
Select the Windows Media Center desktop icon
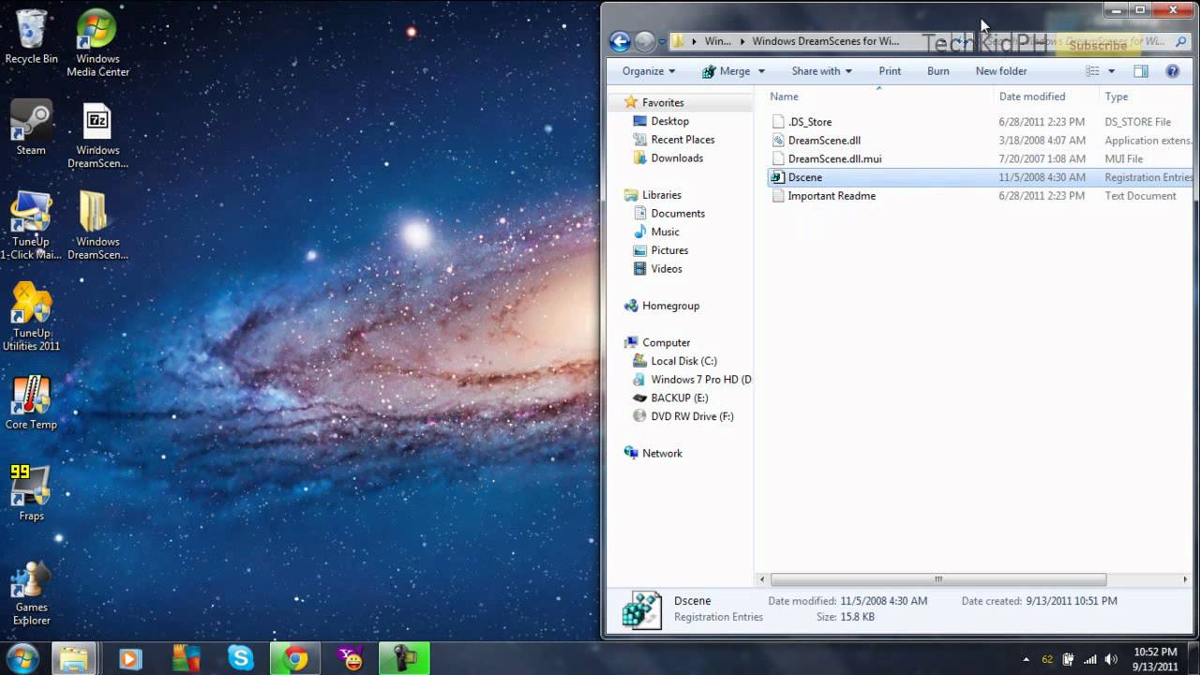point(97,43)
